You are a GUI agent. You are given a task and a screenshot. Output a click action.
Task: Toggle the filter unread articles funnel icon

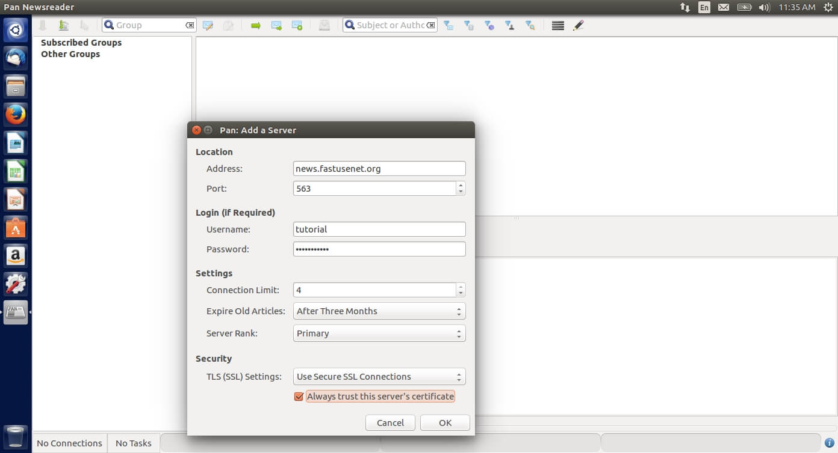[x=448, y=25]
